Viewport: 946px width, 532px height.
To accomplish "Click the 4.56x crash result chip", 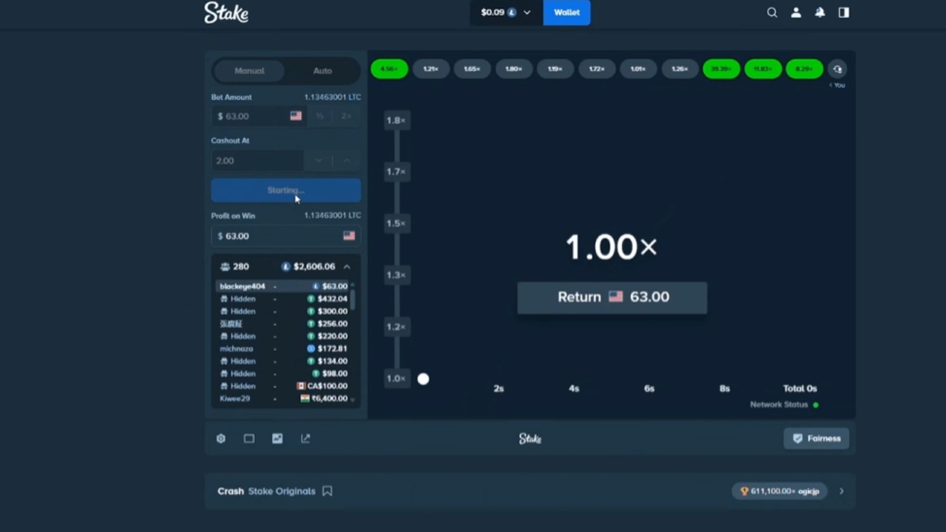I will [x=389, y=69].
